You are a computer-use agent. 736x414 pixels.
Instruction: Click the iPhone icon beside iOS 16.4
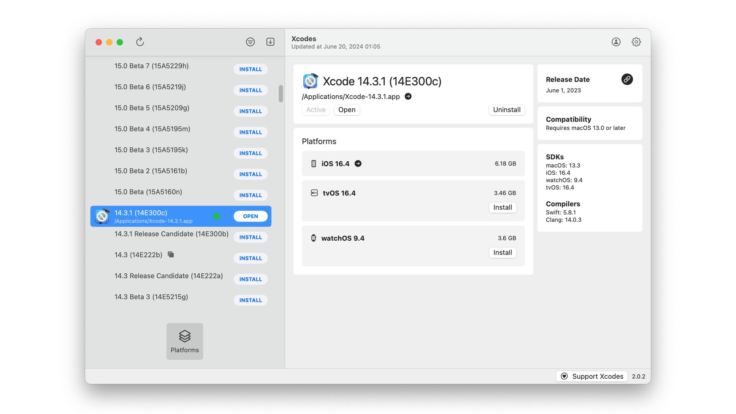[x=314, y=164]
